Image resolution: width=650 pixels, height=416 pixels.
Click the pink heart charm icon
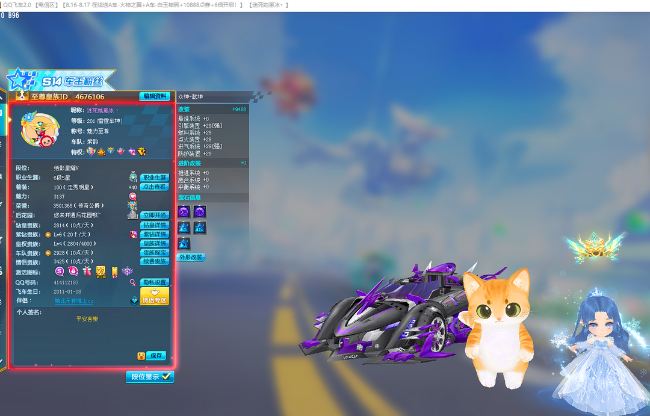coord(132,196)
